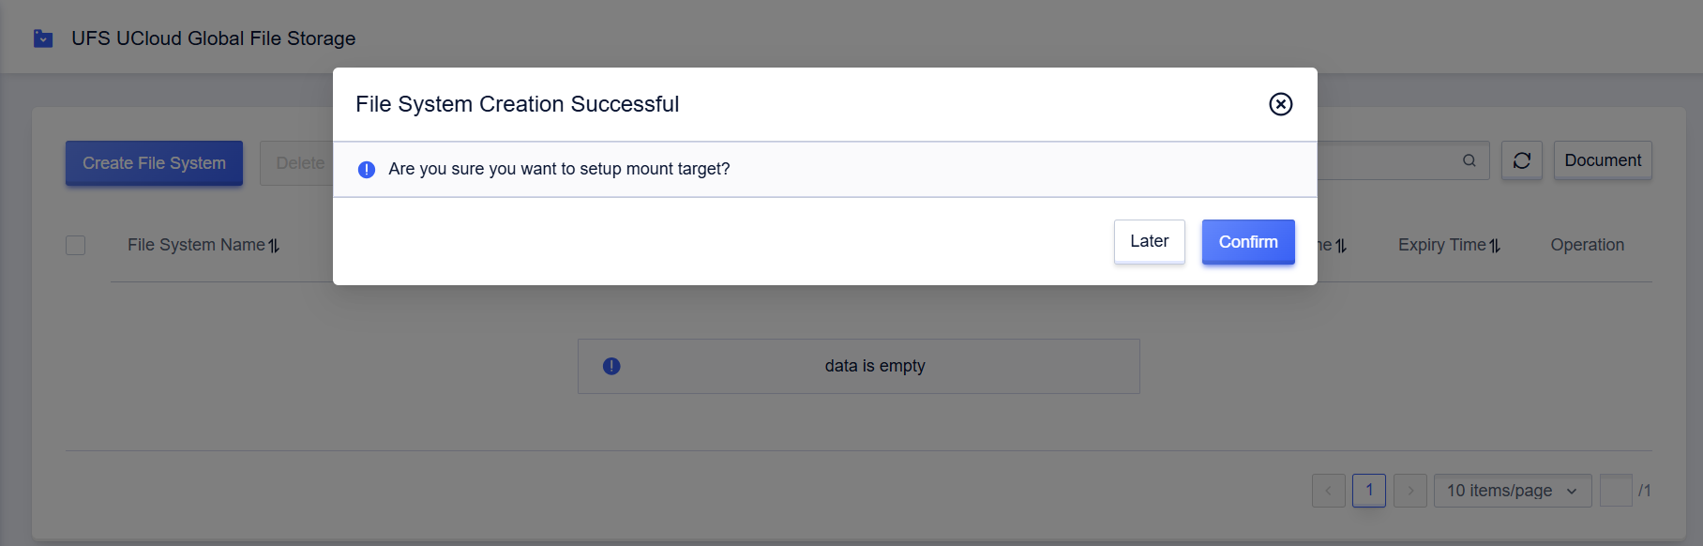Click the info icon beside mount target question
Viewport: 1703px width, 546px height.
[367, 170]
